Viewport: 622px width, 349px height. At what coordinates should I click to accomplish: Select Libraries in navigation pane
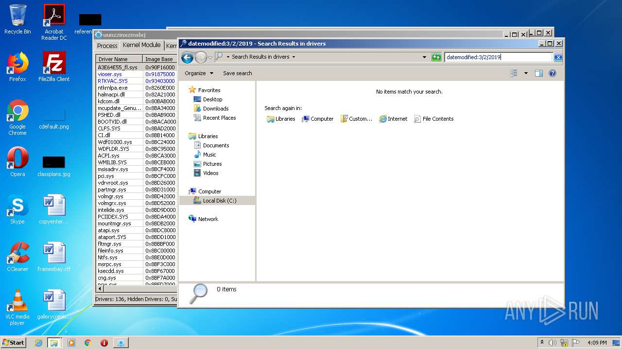203,136
